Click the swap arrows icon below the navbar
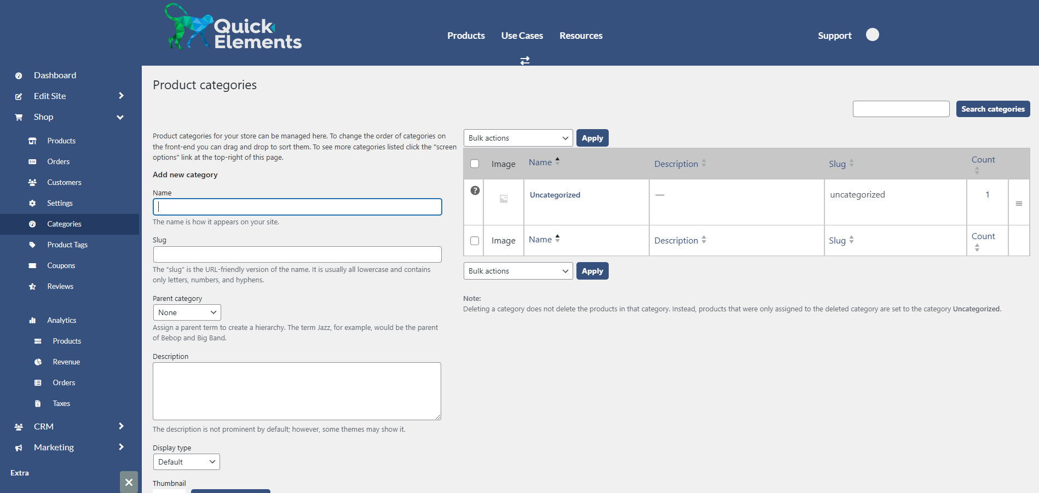The image size is (1039, 493). tap(525, 61)
